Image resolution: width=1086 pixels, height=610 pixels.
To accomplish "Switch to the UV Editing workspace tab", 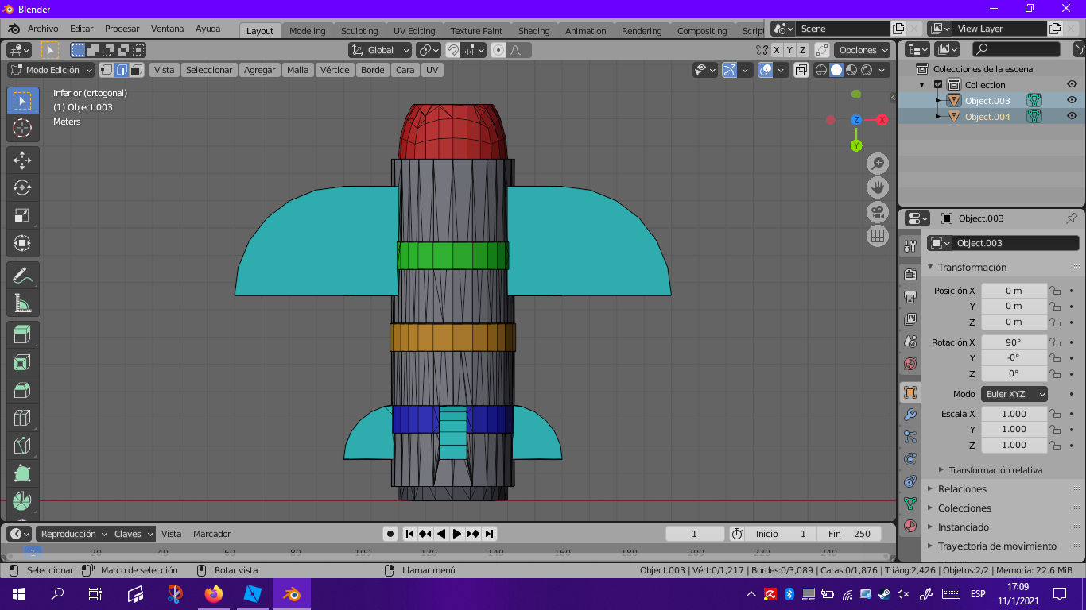I will [414, 31].
